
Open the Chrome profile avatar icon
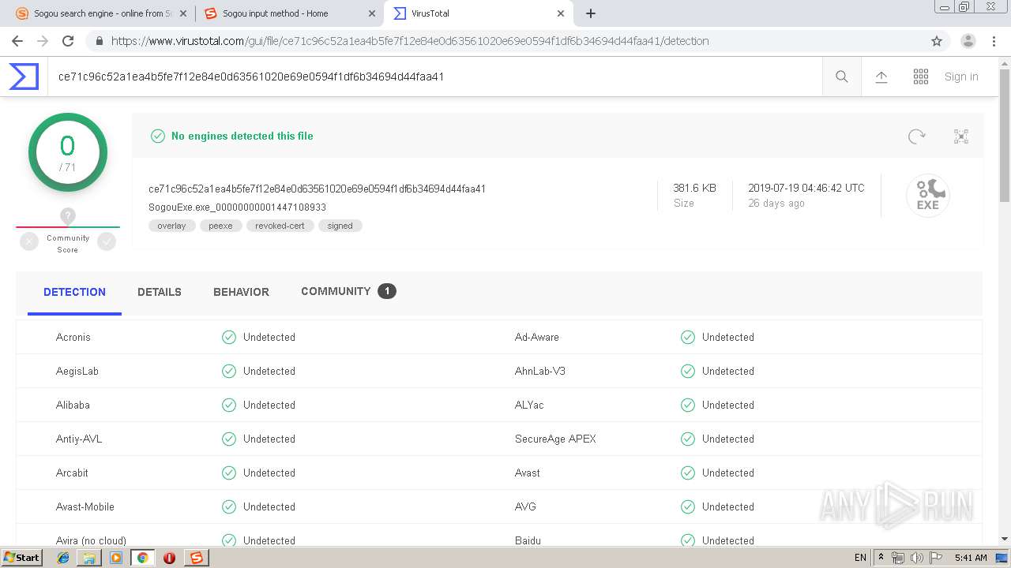click(968, 41)
